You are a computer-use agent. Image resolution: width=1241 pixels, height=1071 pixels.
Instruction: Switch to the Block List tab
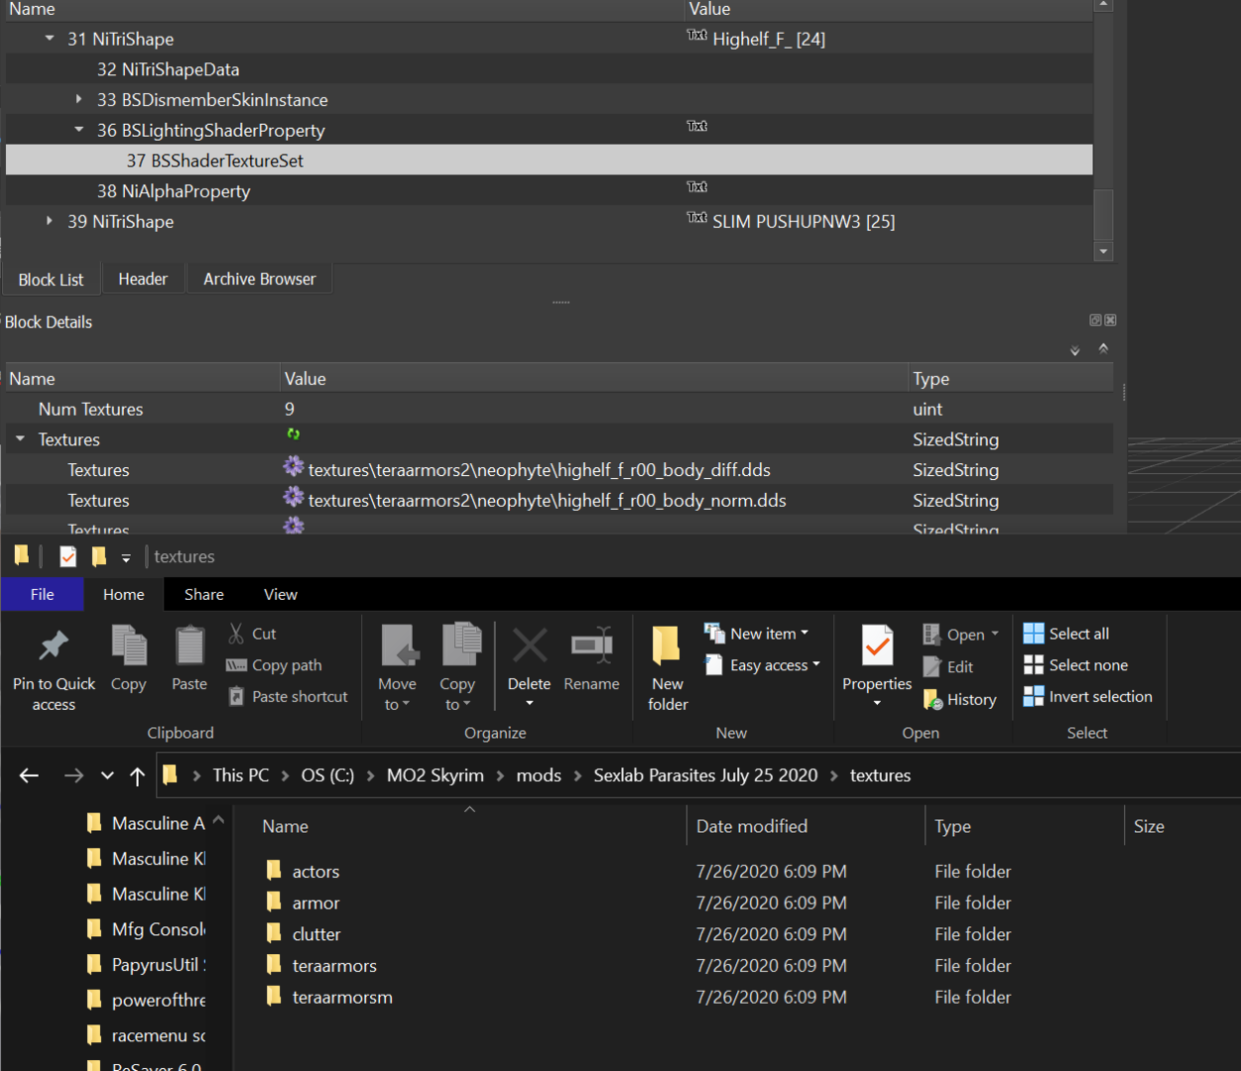pyautogui.click(x=52, y=280)
